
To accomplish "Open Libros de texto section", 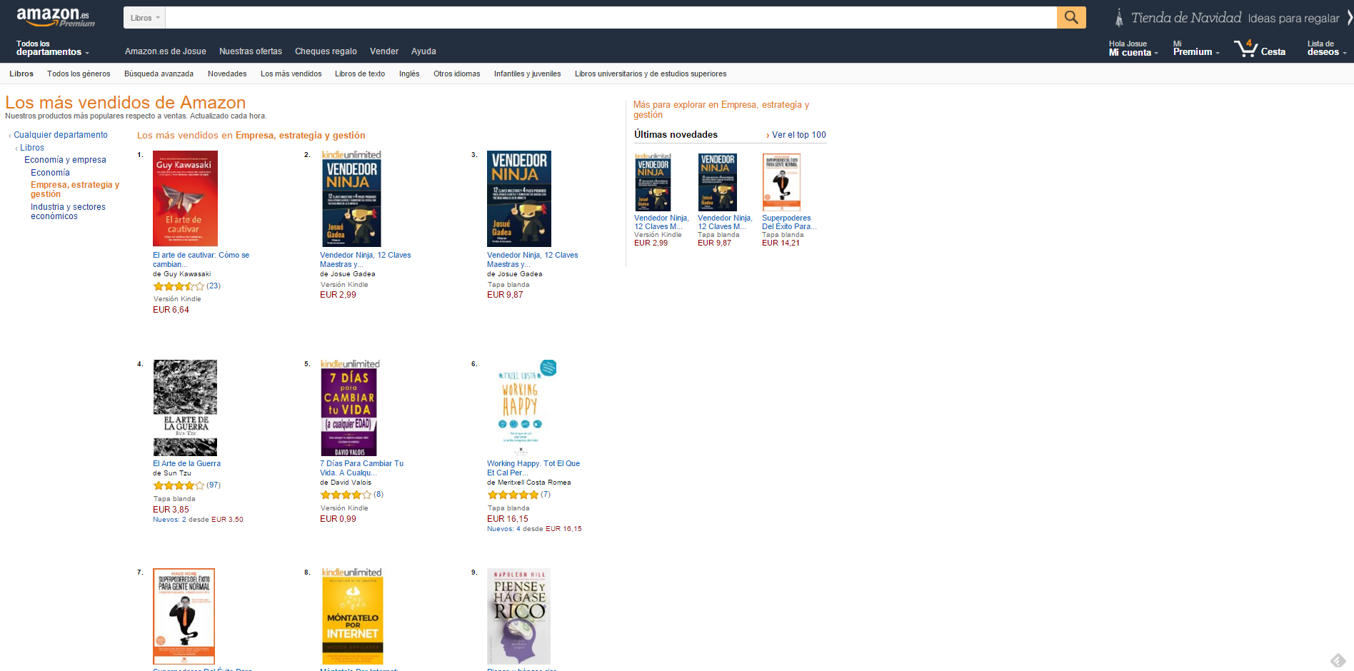I will click(360, 74).
